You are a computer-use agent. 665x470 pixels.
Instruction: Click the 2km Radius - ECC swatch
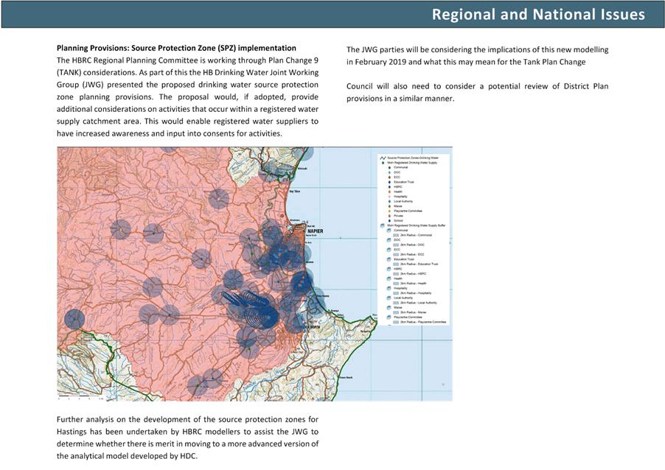396,254
